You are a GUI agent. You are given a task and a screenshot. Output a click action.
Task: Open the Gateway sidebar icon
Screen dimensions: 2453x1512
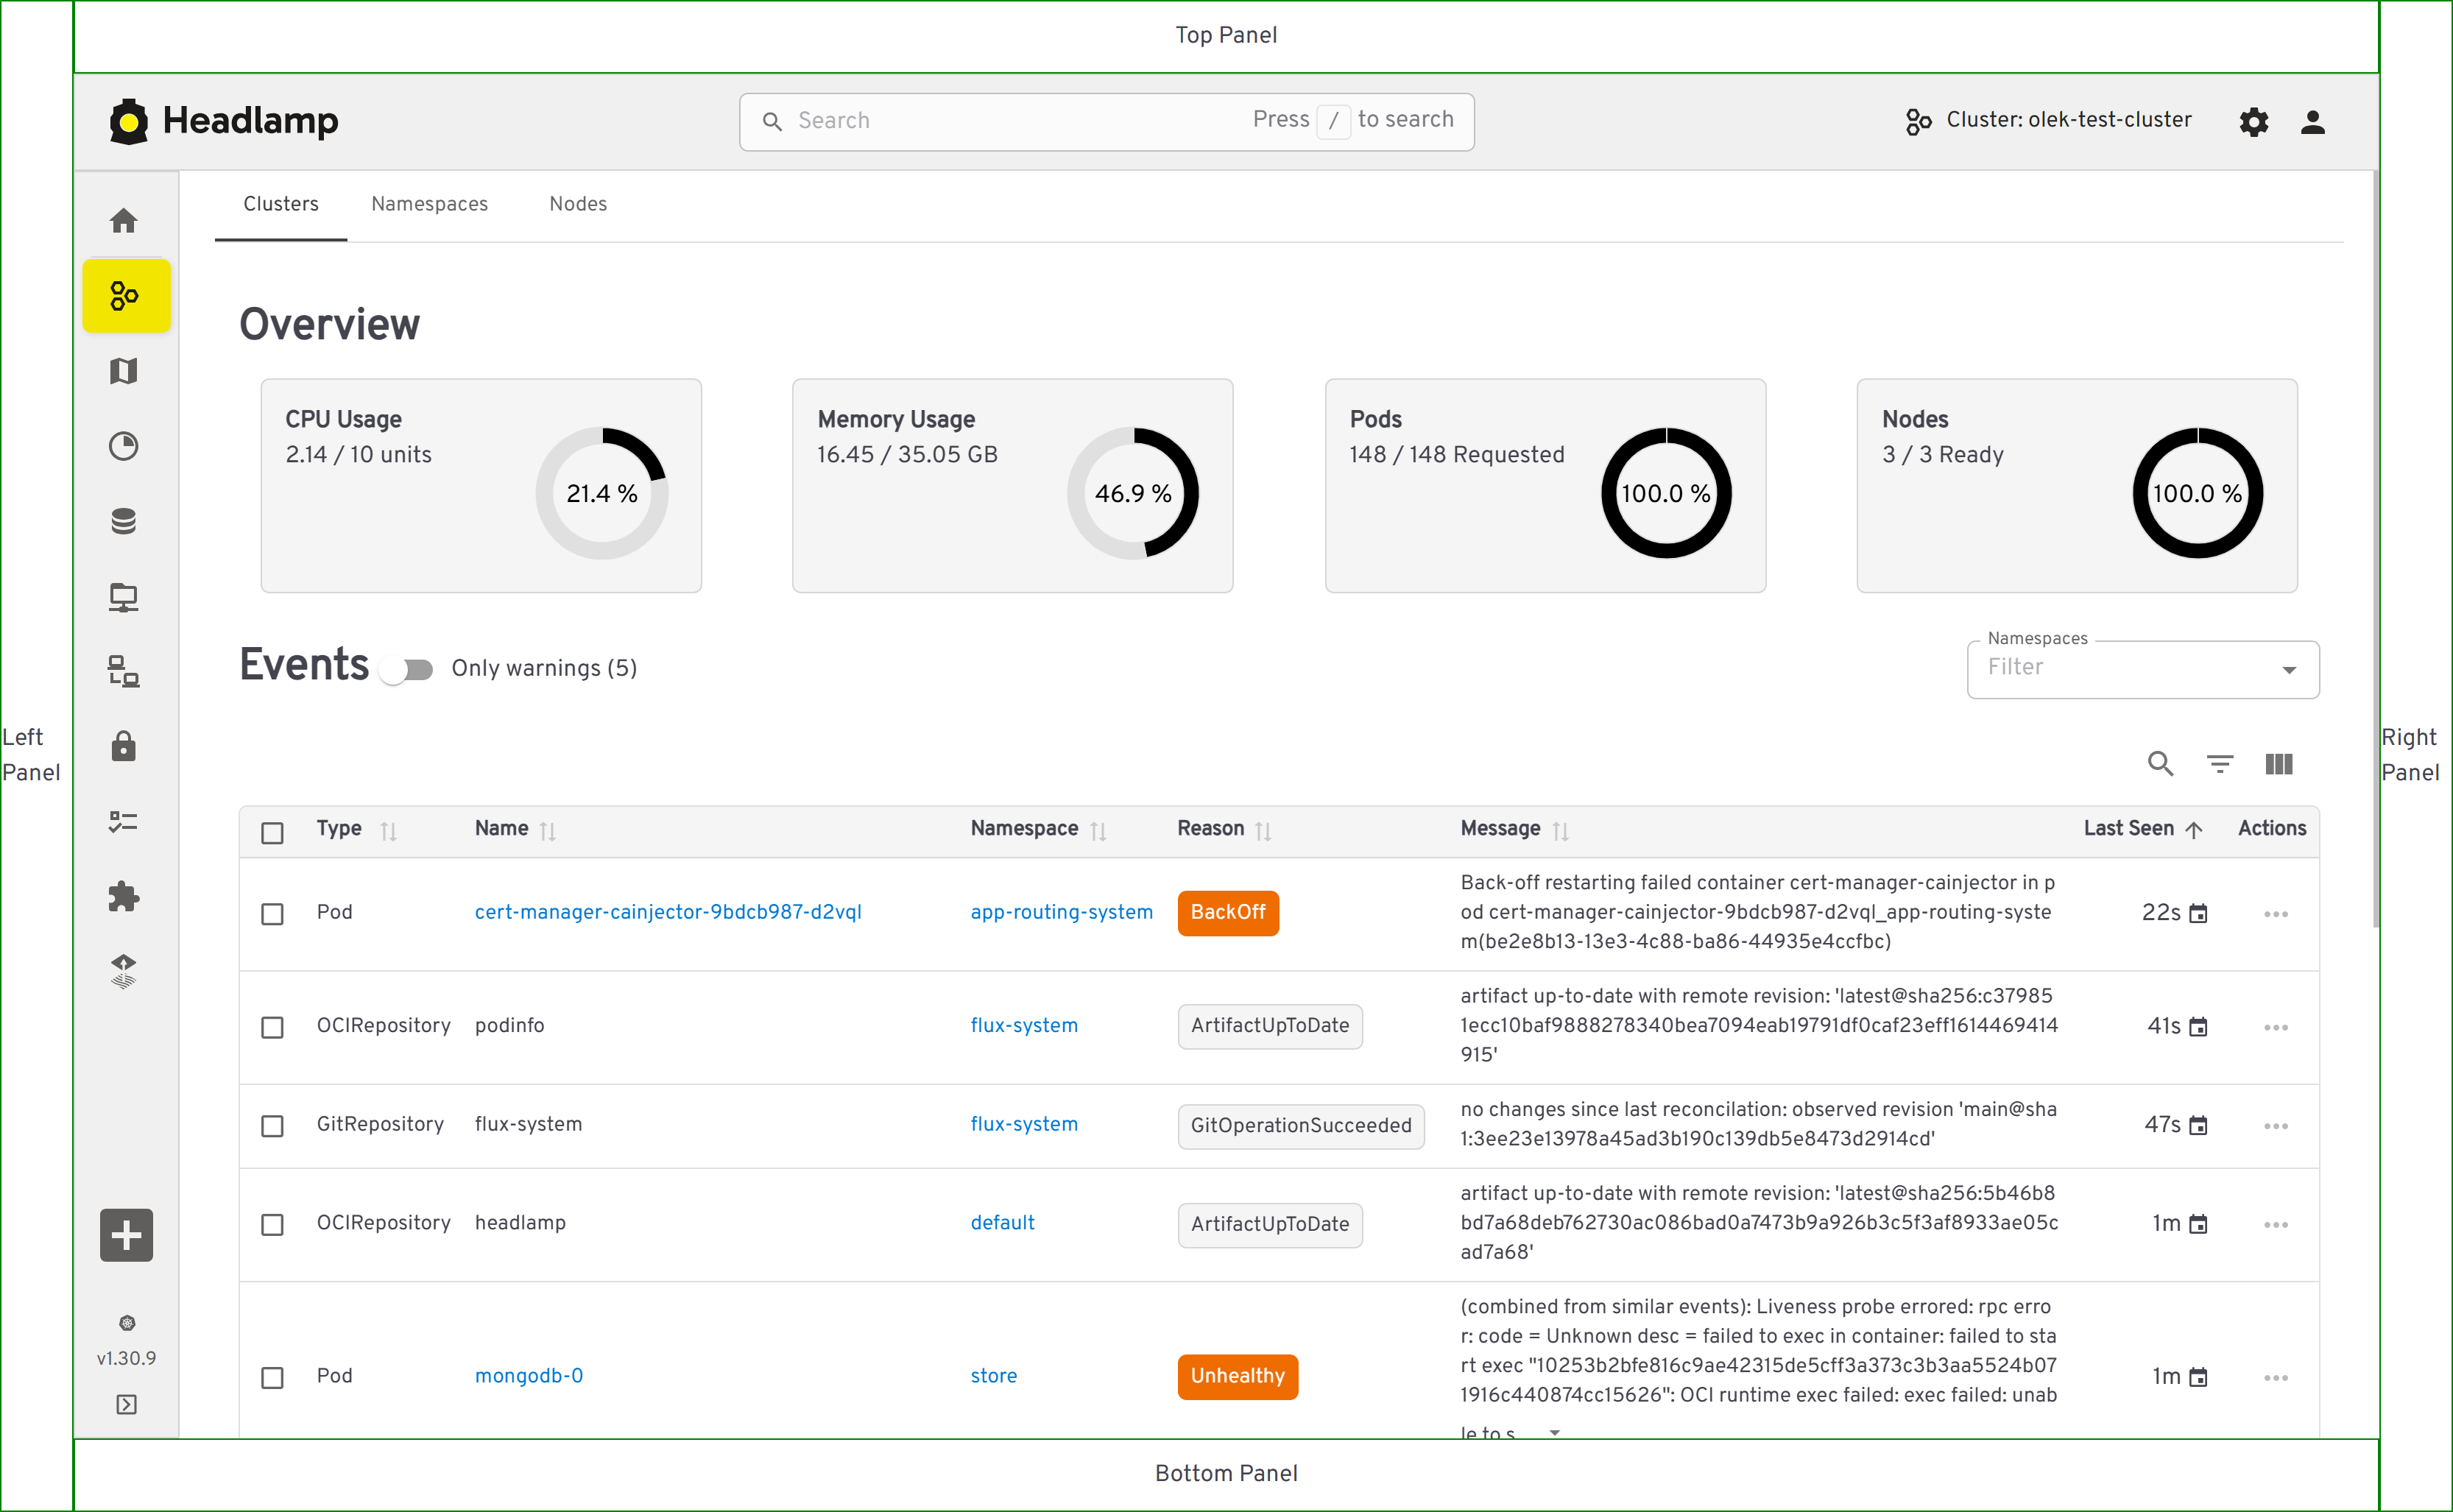tap(124, 671)
